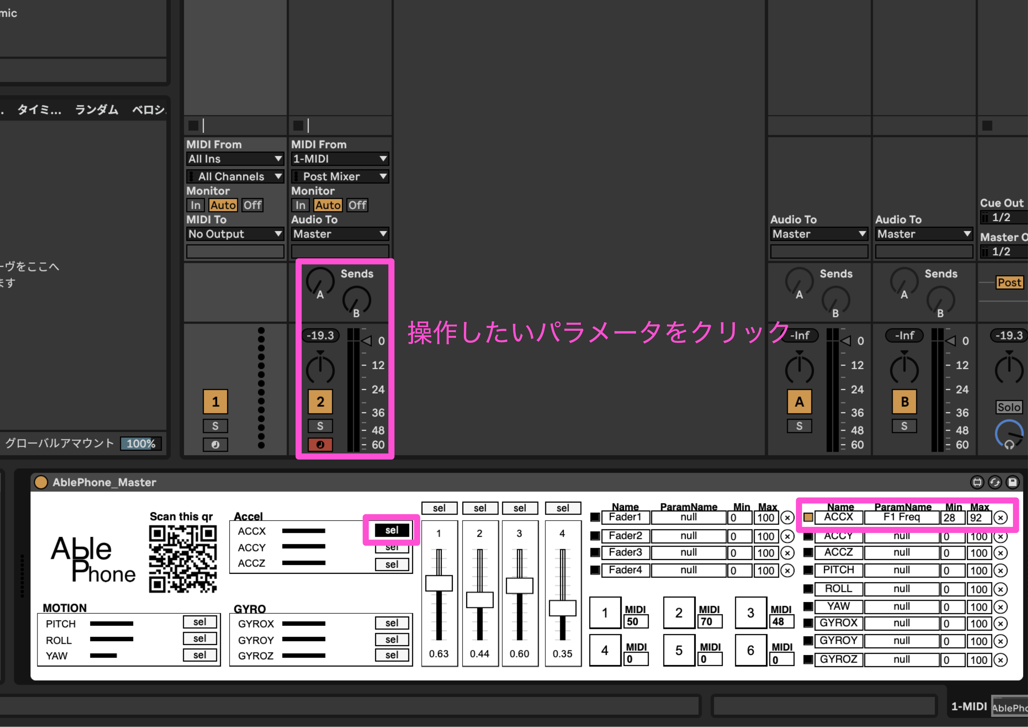Click sel button above fader 1
Screen dimensions: 1028x727
point(439,508)
